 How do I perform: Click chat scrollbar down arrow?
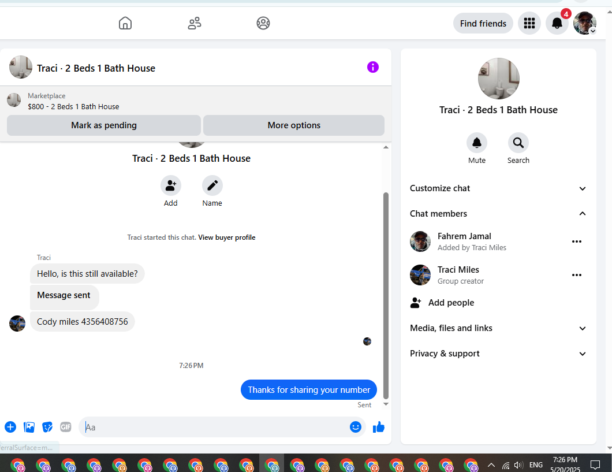[386, 404]
